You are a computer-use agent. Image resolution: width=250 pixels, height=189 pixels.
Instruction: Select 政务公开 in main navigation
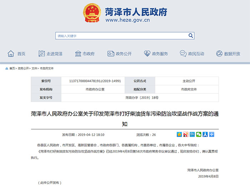pyautogui.click(x=119, y=54)
